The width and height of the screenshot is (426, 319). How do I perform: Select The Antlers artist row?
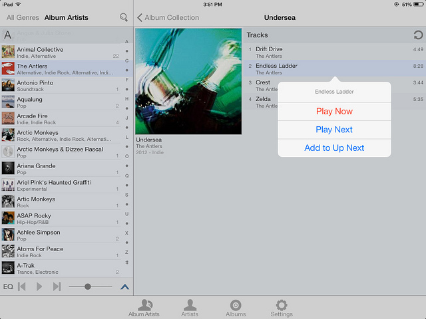click(61, 68)
